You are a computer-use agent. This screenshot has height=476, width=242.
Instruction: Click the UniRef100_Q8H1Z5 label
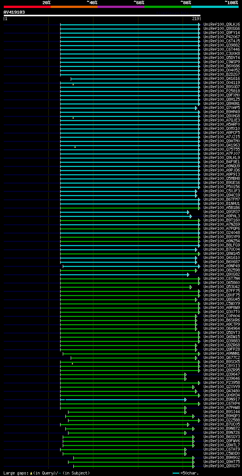[222, 99]
